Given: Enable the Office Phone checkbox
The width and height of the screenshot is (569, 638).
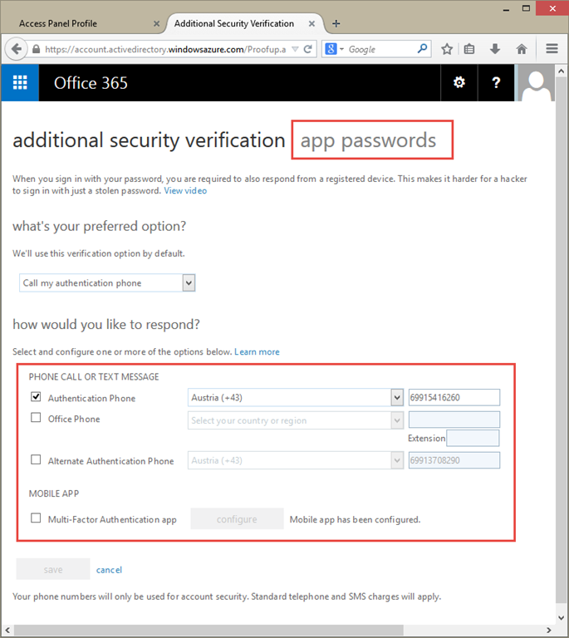Looking at the screenshot, I should (x=36, y=418).
